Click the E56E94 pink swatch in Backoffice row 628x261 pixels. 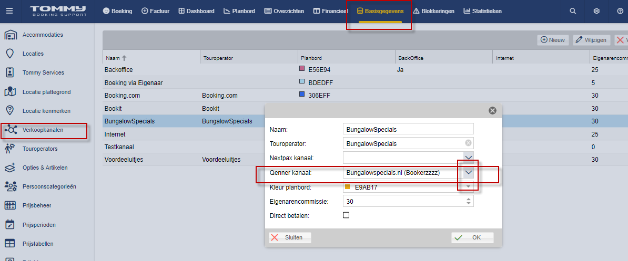tap(302, 69)
